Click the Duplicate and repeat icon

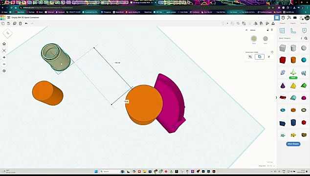[x=15, y=23]
